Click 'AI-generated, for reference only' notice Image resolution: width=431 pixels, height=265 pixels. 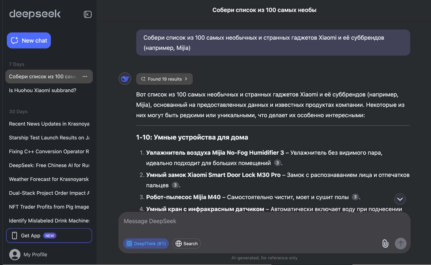pyautogui.click(x=264, y=258)
